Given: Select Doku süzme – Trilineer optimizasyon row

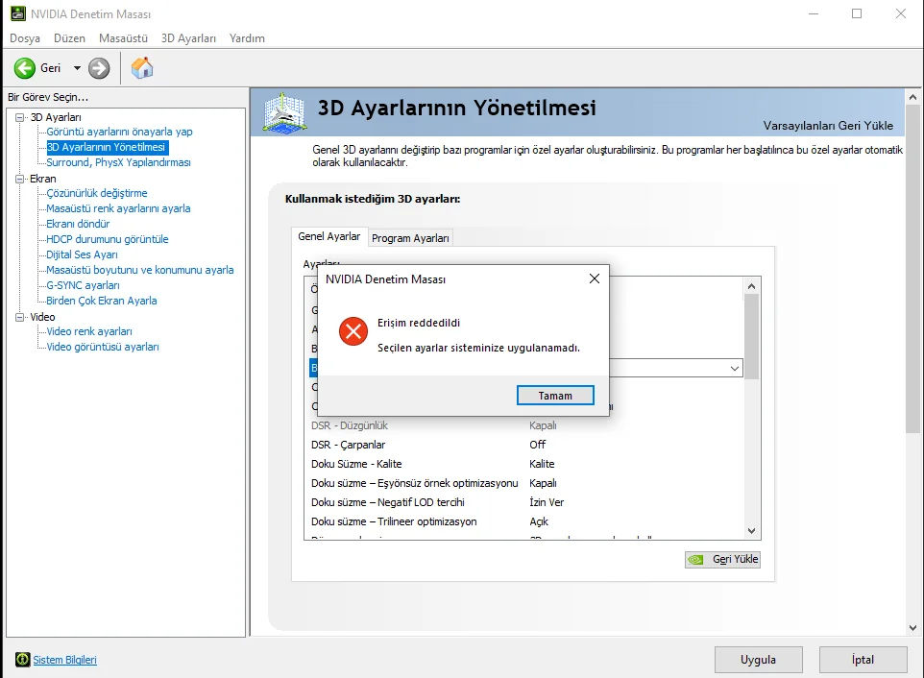Looking at the screenshot, I should [x=526, y=521].
